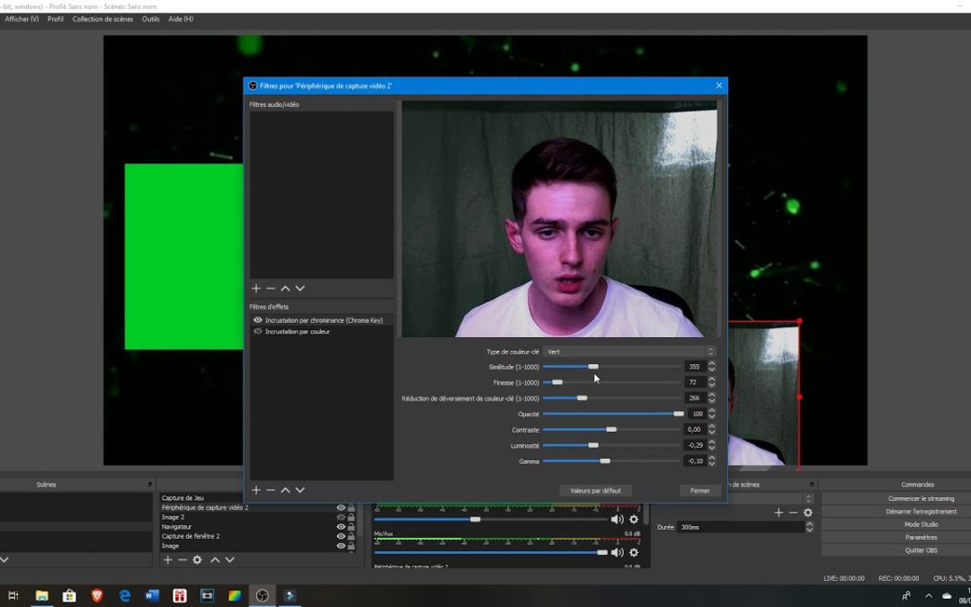This screenshot has height=607, width=971.
Task: Move the selected filter up with the arrow icon
Action: [285, 490]
